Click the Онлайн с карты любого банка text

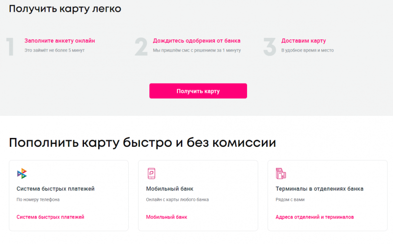(177, 200)
